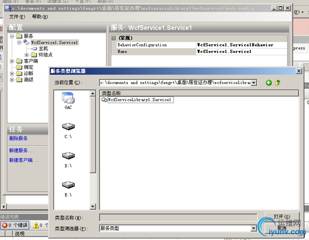Select the 绑定 tree item text
The image size is (309, 240).
28,67
